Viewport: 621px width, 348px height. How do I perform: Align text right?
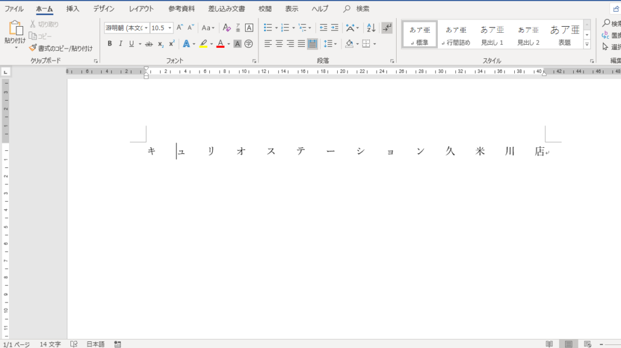(290, 44)
